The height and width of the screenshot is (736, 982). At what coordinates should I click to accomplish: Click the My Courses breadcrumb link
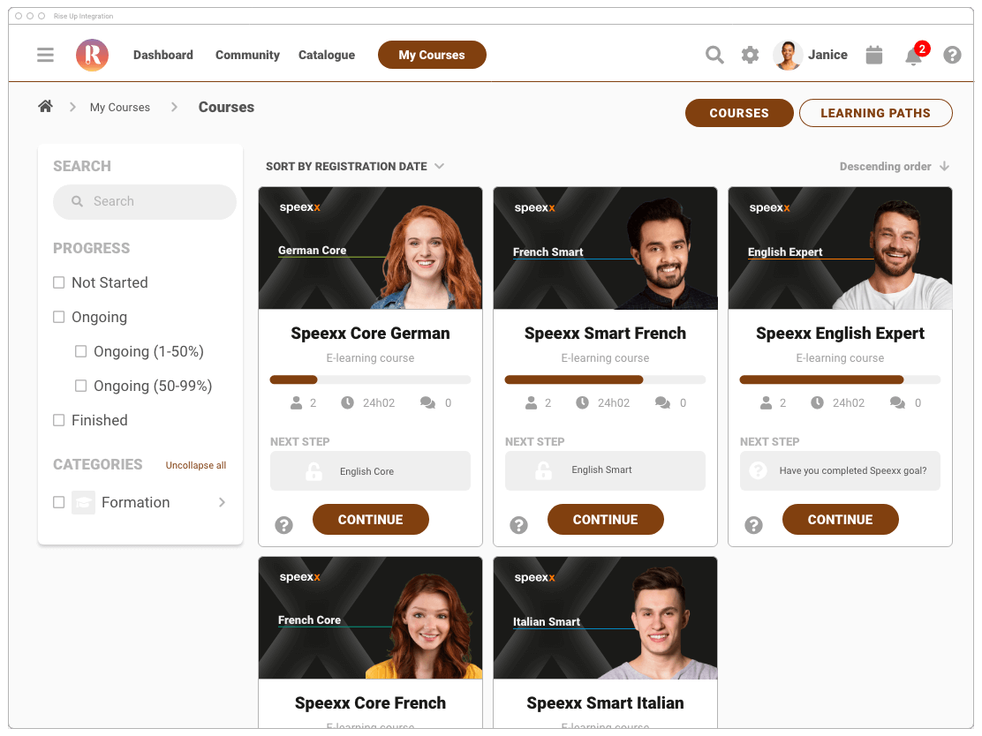tap(119, 108)
